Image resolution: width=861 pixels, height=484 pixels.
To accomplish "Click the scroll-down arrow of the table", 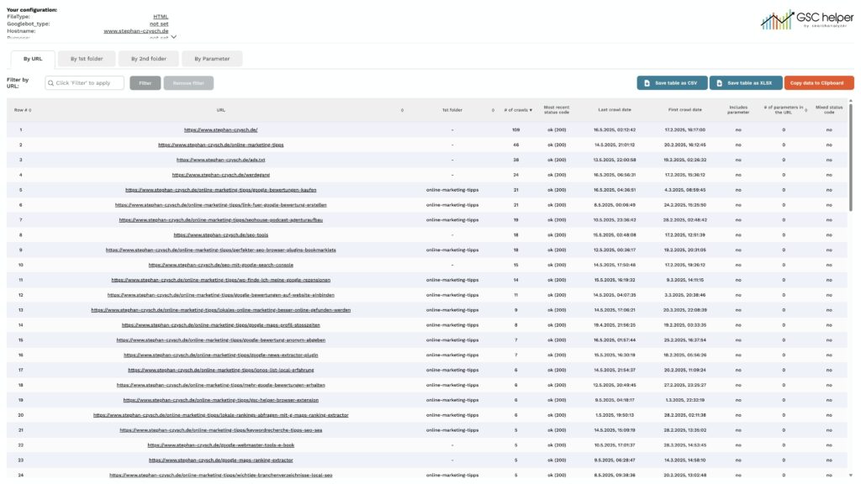I will (851, 476).
